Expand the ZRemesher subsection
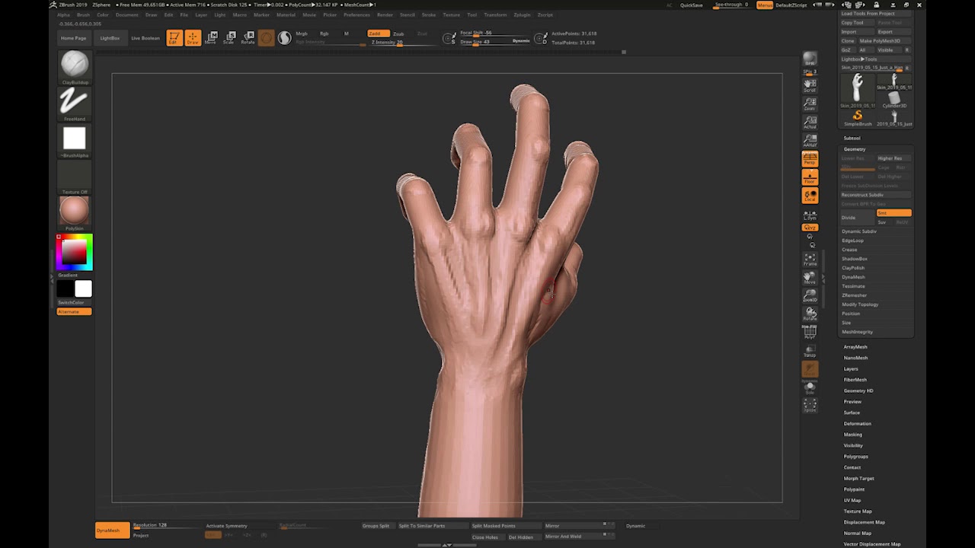975x548 pixels. [x=854, y=295]
